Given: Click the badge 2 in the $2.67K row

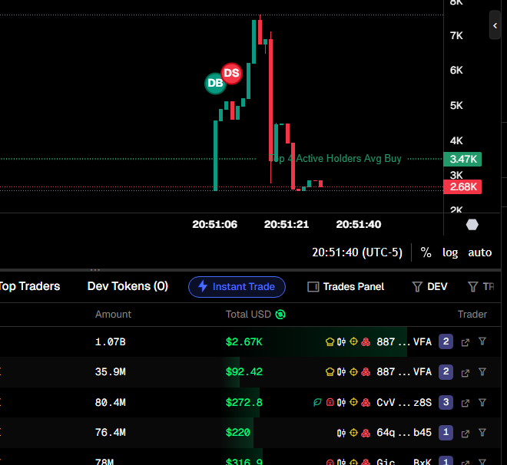Looking at the screenshot, I should click(x=446, y=341).
